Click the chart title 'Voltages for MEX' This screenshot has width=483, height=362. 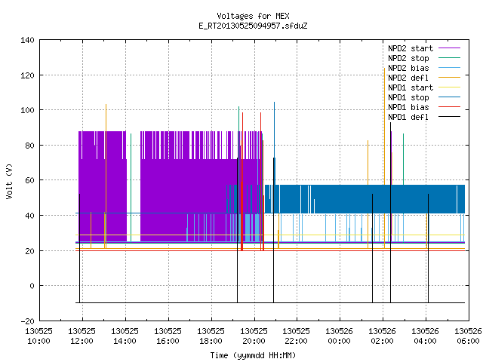click(x=253, y=16)
